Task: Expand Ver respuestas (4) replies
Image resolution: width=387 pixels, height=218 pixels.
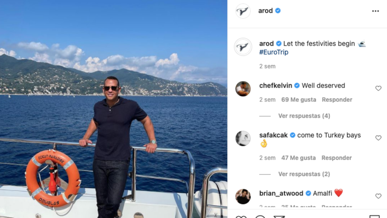Action: point(304,116)
